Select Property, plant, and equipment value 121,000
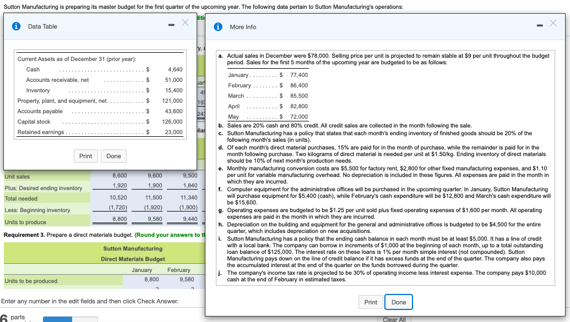Screen dimensions: 570x322 [172, 101]
